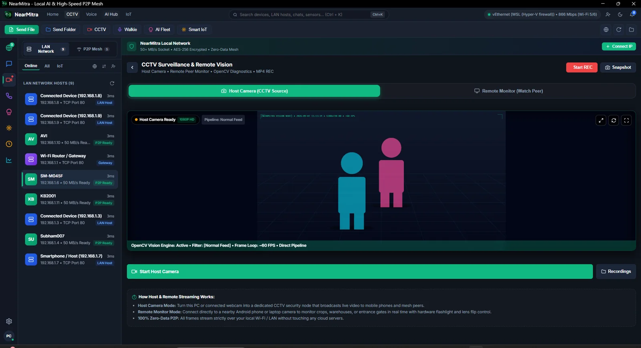Focus the search devices input field

point(308,14)
